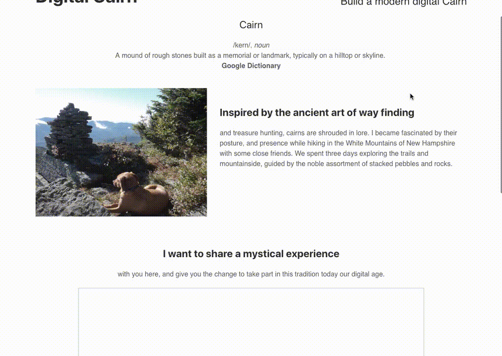
Task: Click the page's vertical scrollbar thumb
Action: tap(501, 104)
